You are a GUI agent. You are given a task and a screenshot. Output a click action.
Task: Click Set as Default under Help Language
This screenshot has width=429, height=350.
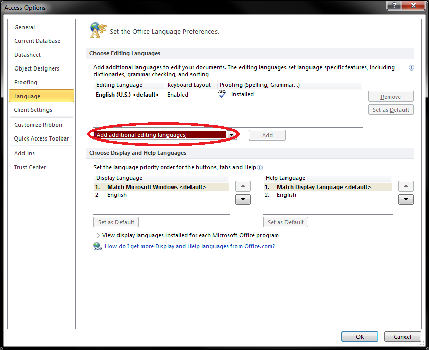point(285,222)
